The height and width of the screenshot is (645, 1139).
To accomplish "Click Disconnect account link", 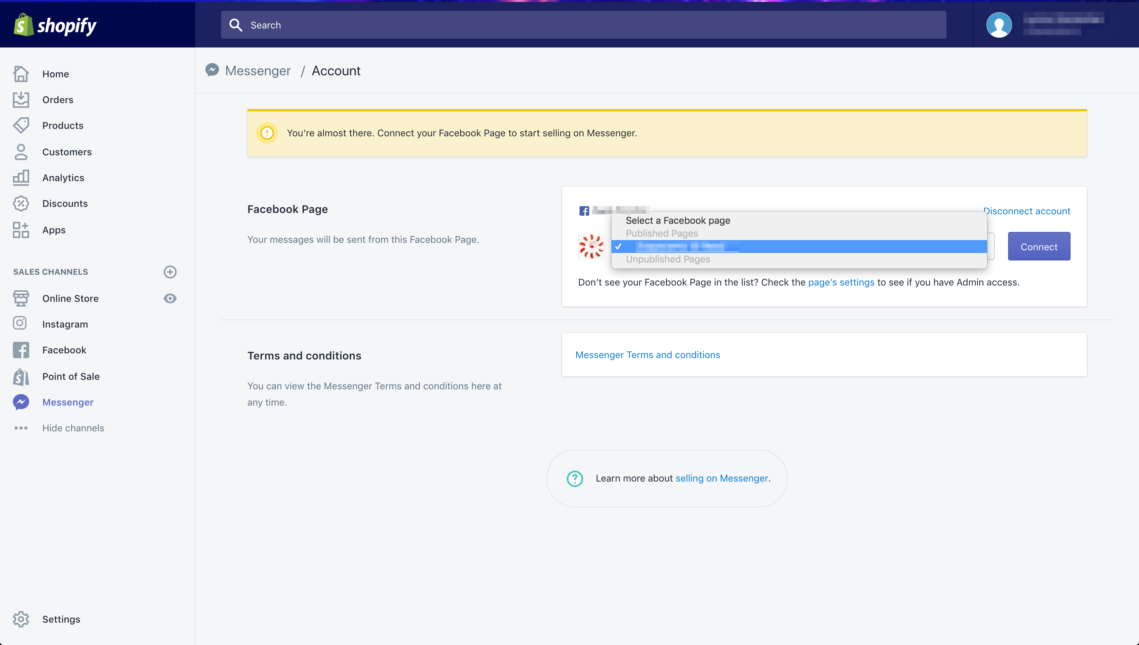I will coord(1026,211).
